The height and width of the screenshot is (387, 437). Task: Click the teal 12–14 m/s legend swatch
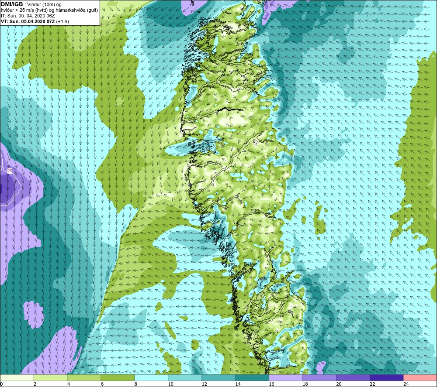(218, 377)
